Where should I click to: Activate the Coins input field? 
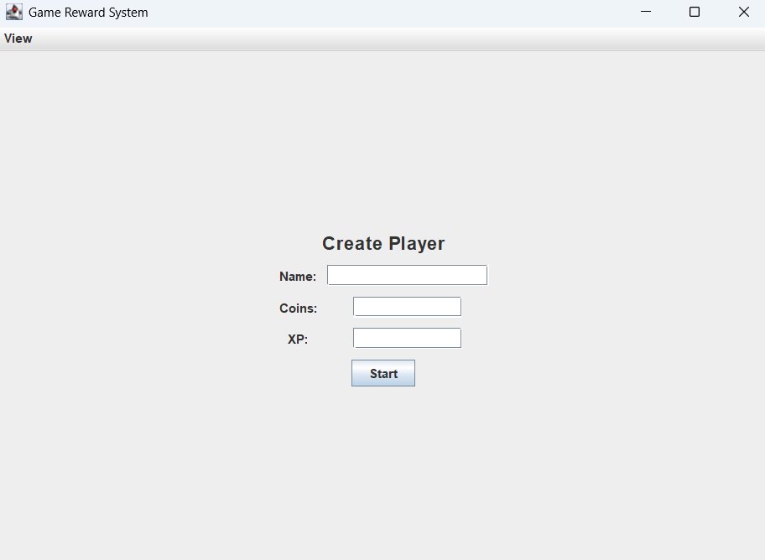point(407,306)
